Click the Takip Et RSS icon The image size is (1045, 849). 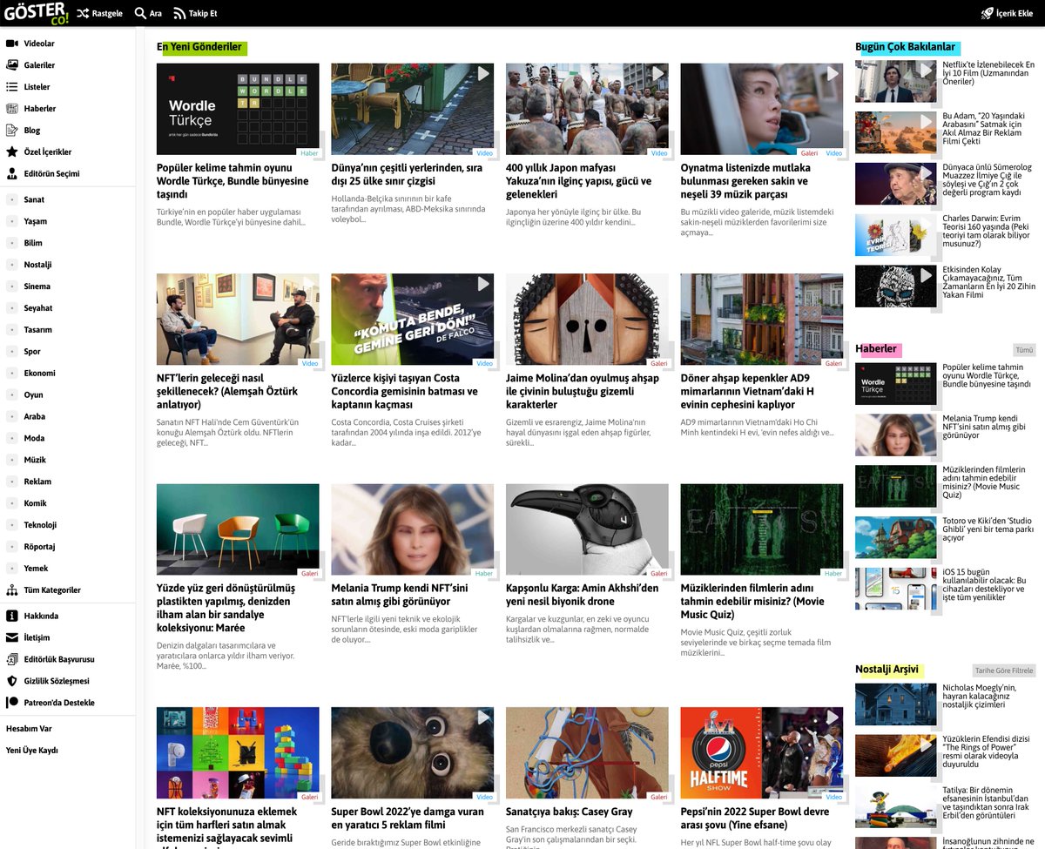click(179, 14)
